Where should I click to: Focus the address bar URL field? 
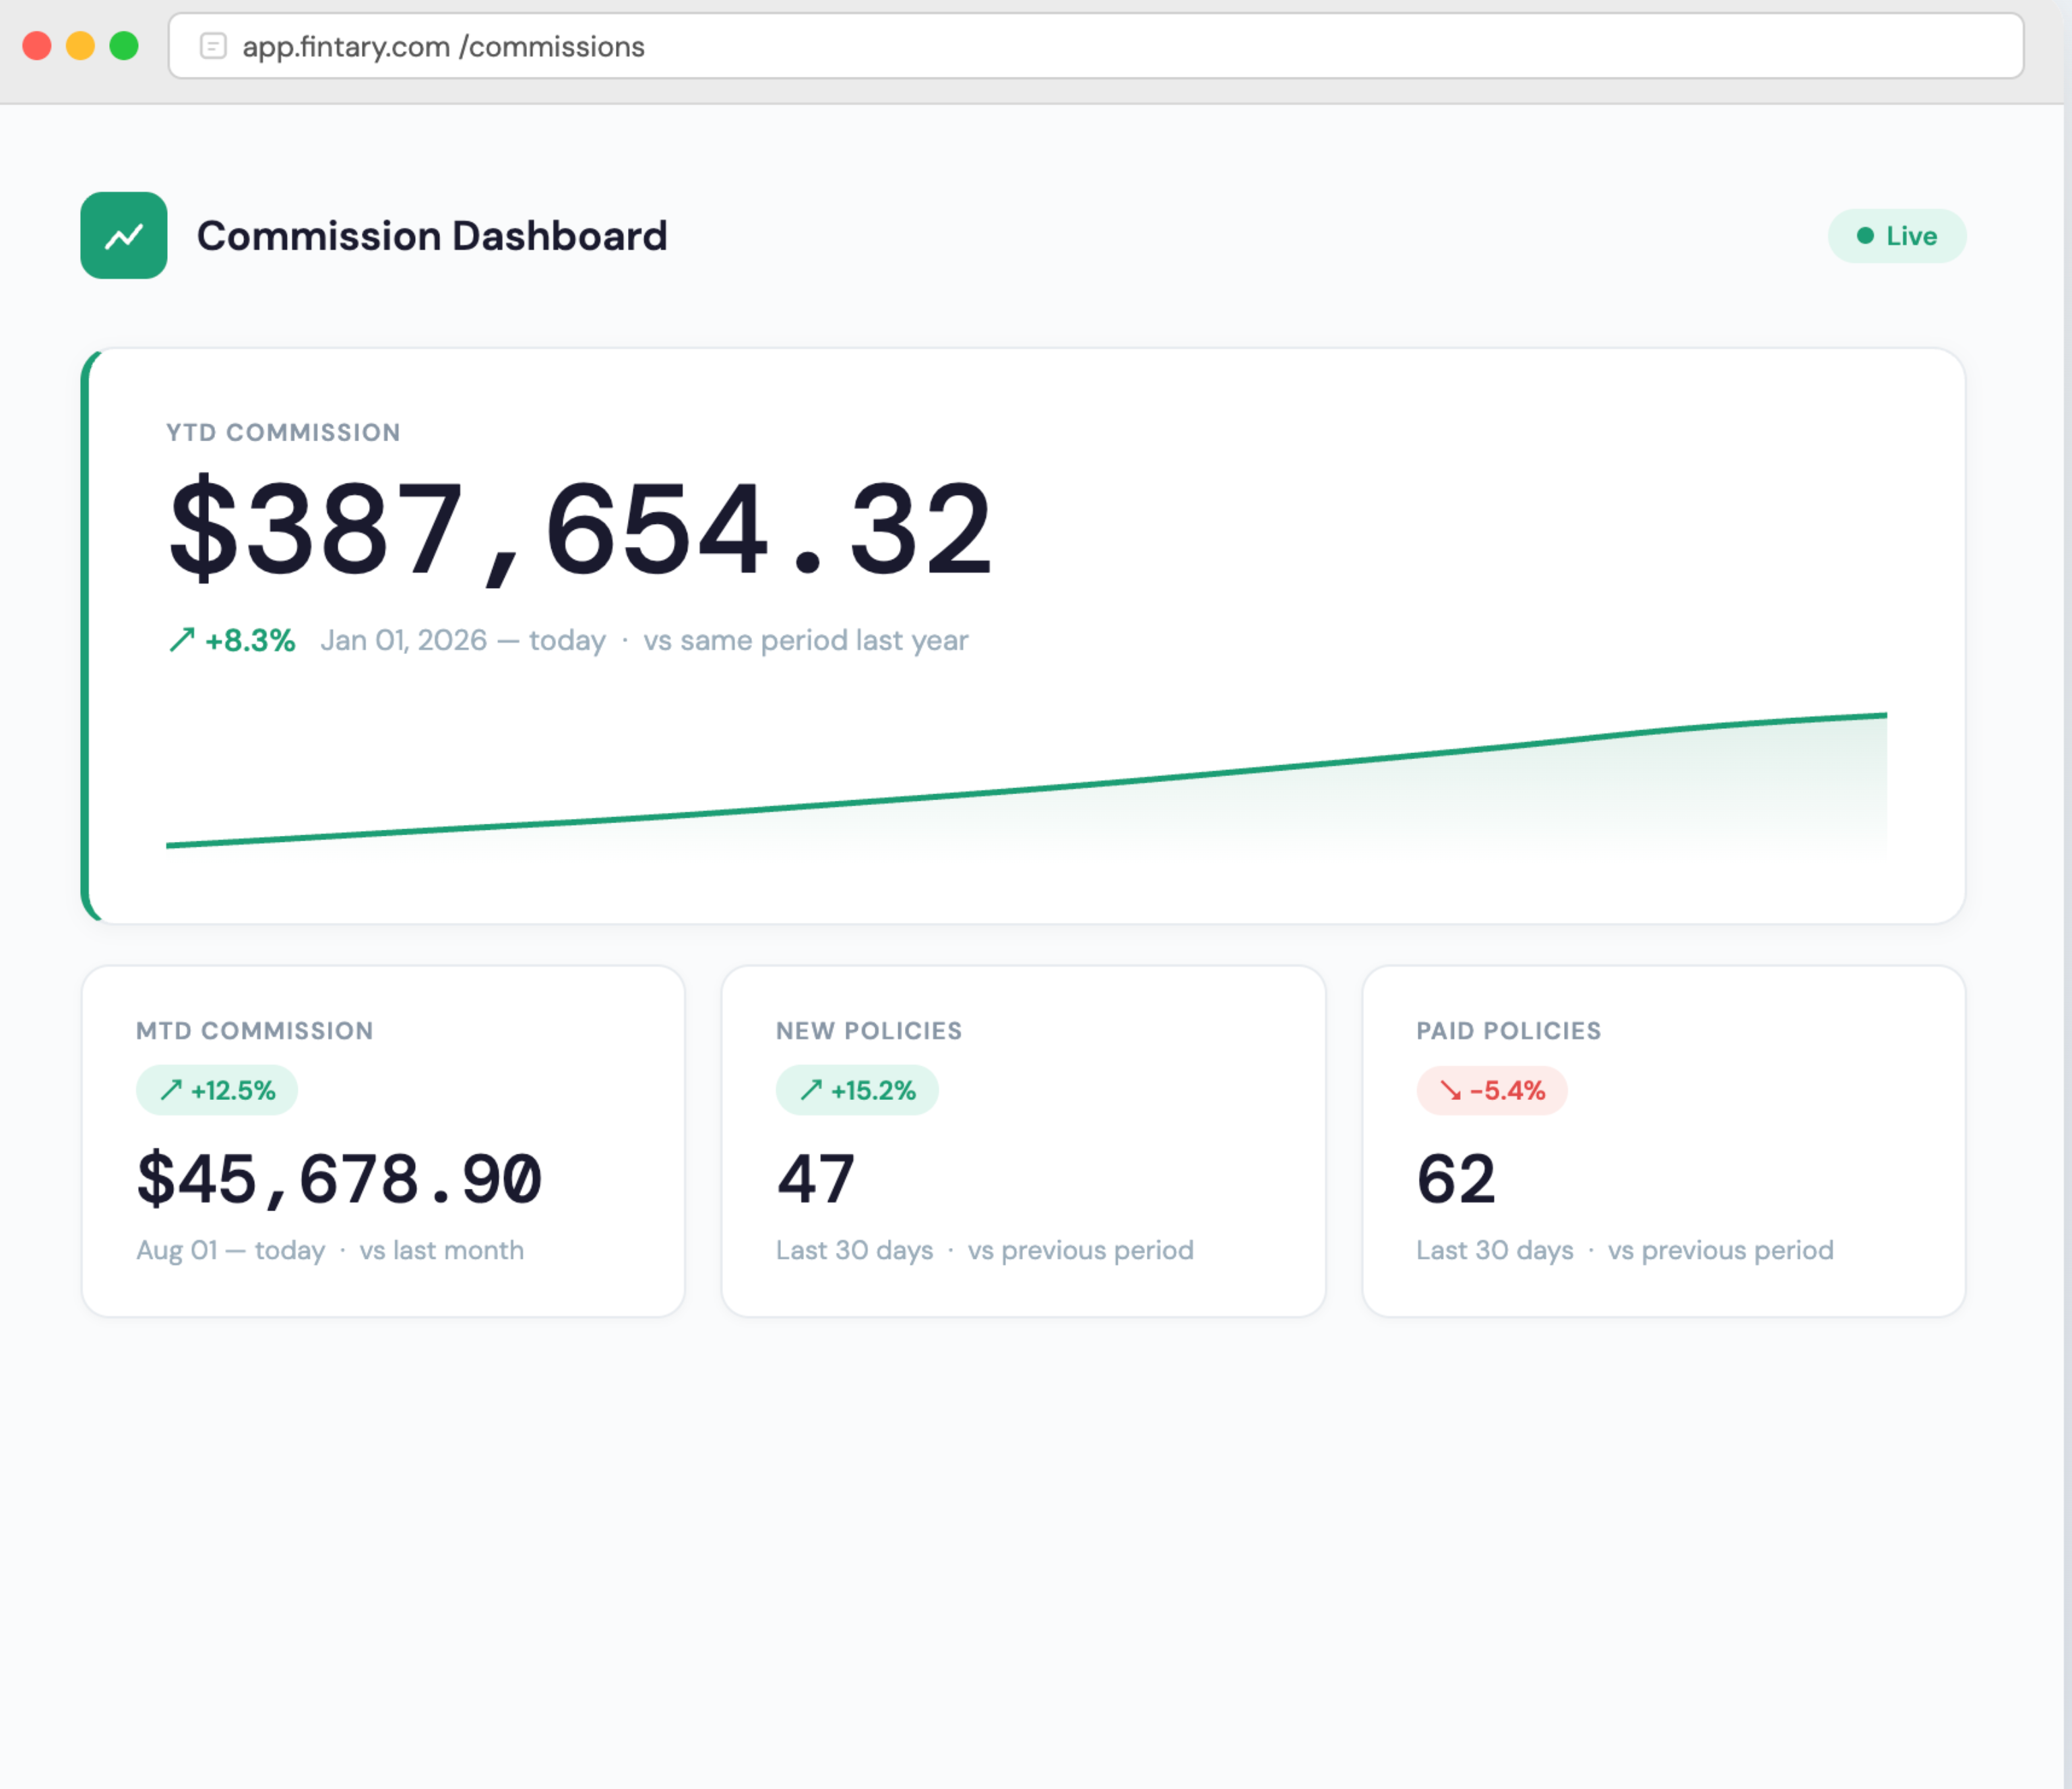(1096, 46)
